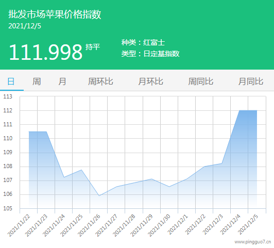This screenshot has height=248, width=274.
Task: Click the 批发市场苹果价格指数 title
Action: click(55, 14)
